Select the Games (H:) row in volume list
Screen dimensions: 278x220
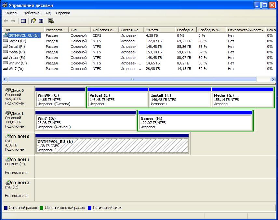click(17, 41)
